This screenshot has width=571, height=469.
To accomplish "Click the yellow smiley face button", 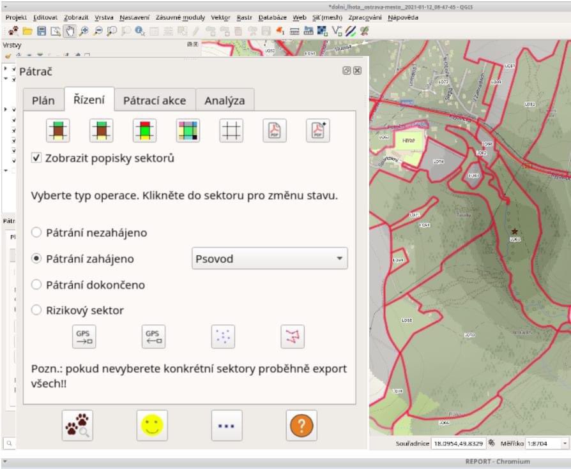I will coord(152,426).
